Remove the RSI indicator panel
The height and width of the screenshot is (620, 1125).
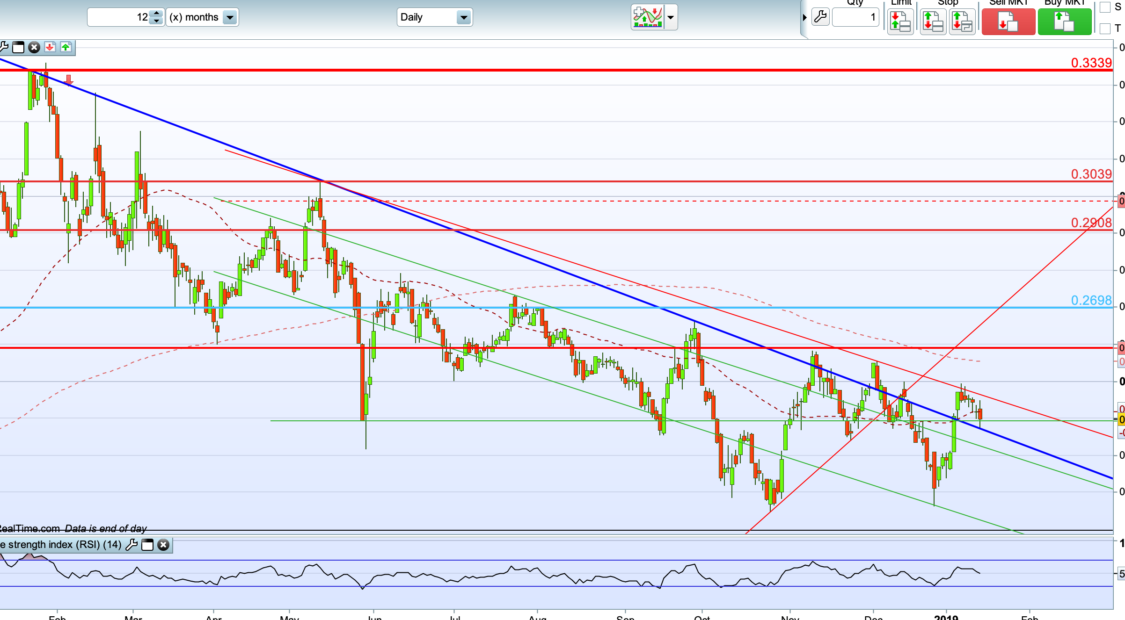click(x=163, y=545)
